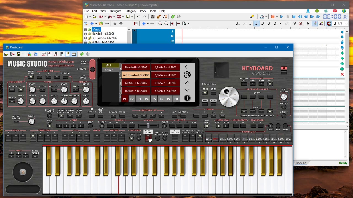Open the Mid dropdown arrow in toolbar
Image resolution: width=353 pixels, height=198 pixels.
[x=105, y=17]
